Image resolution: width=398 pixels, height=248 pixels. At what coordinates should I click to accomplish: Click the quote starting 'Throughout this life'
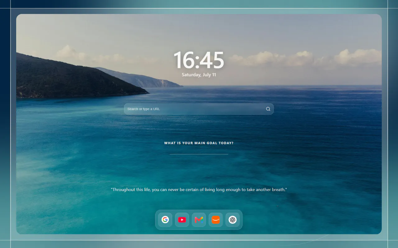[x=199, y=189]
